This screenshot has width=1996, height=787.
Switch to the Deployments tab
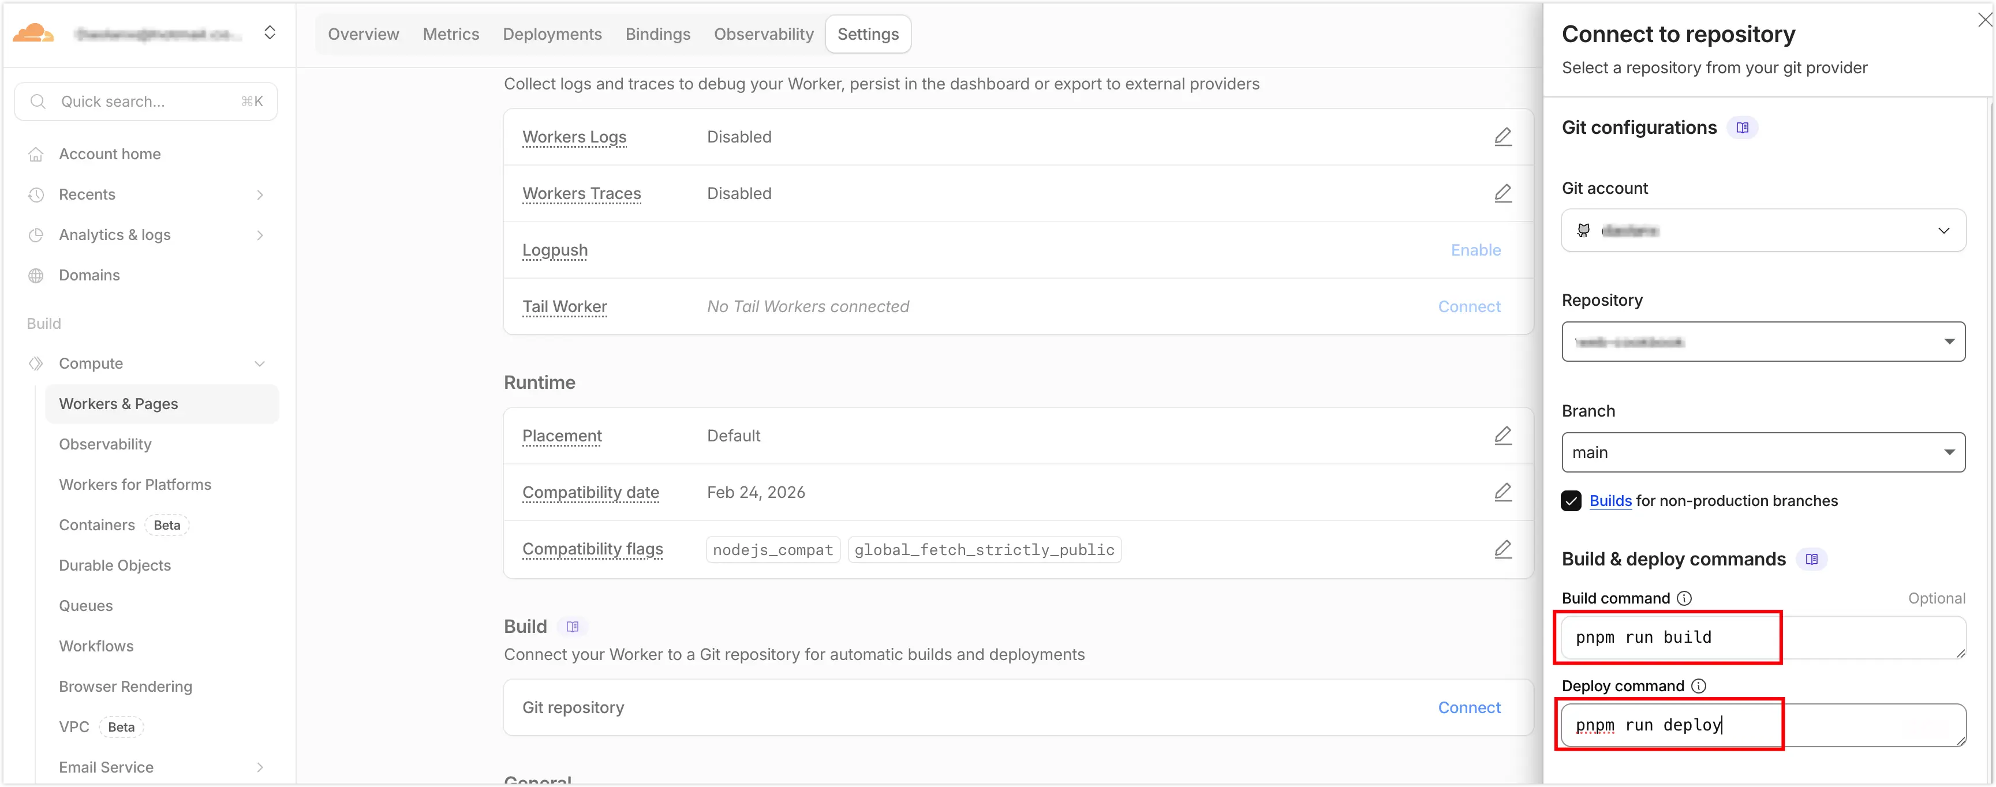[x=552, y=34]
